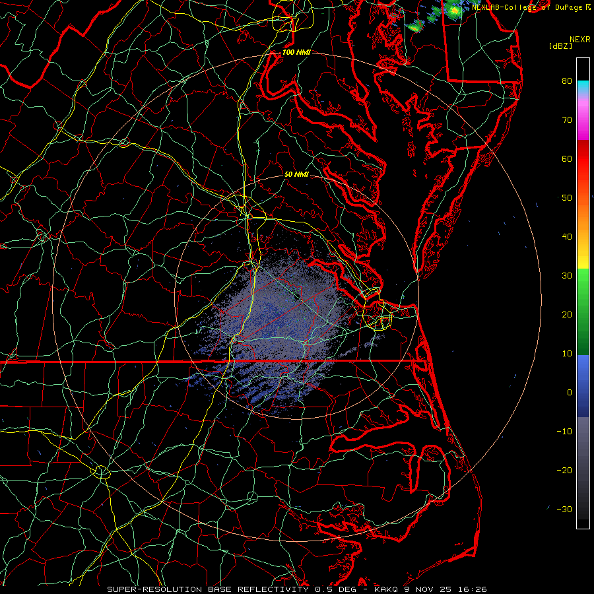Click the 80 value on dBZ scale
The height and width of the screenshot is (594, 594).
coord(567,81)
